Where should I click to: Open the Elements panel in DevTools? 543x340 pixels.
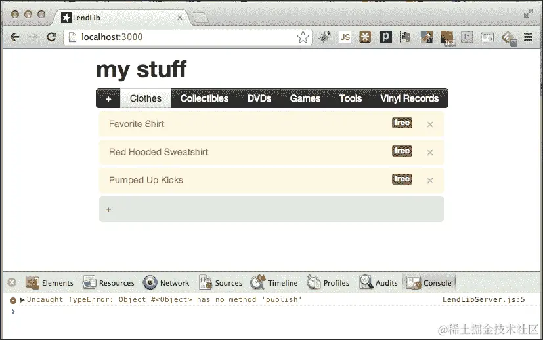tap(49, 282)
